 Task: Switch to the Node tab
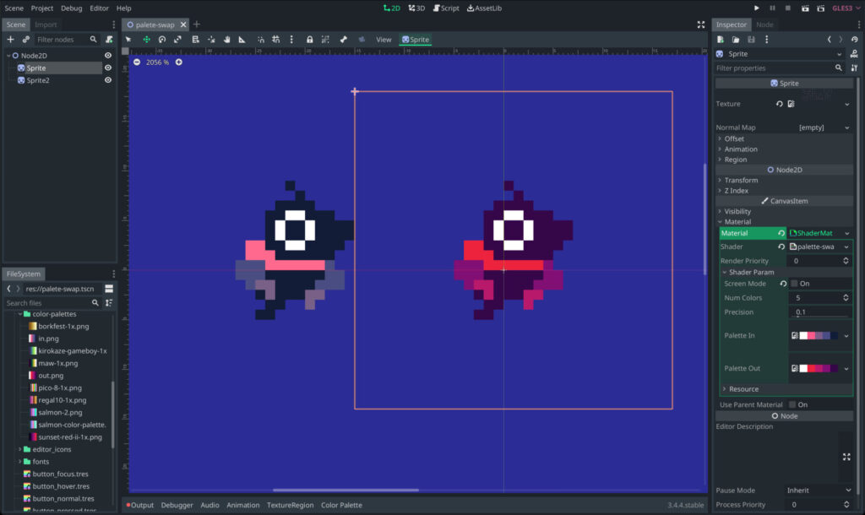[764, 24]
